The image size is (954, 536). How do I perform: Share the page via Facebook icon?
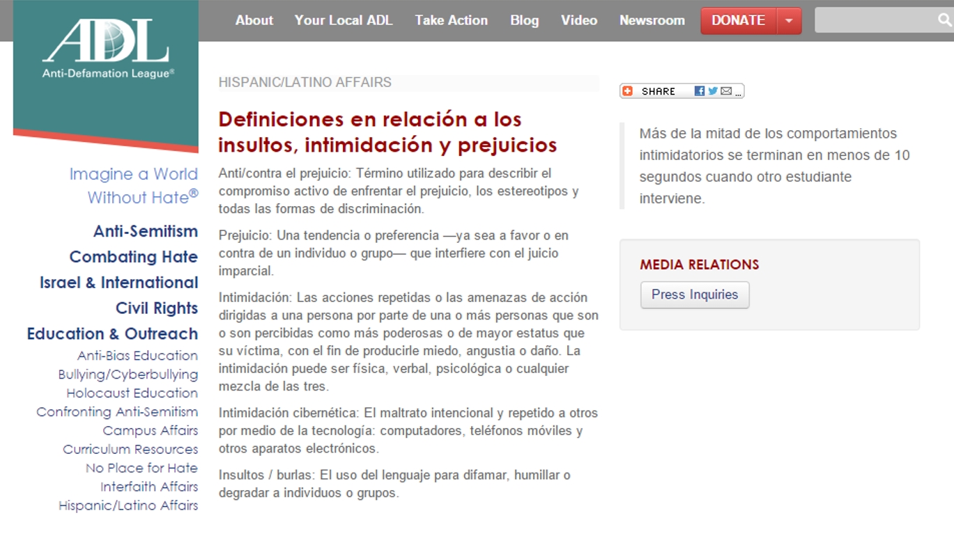coord(700,91)
